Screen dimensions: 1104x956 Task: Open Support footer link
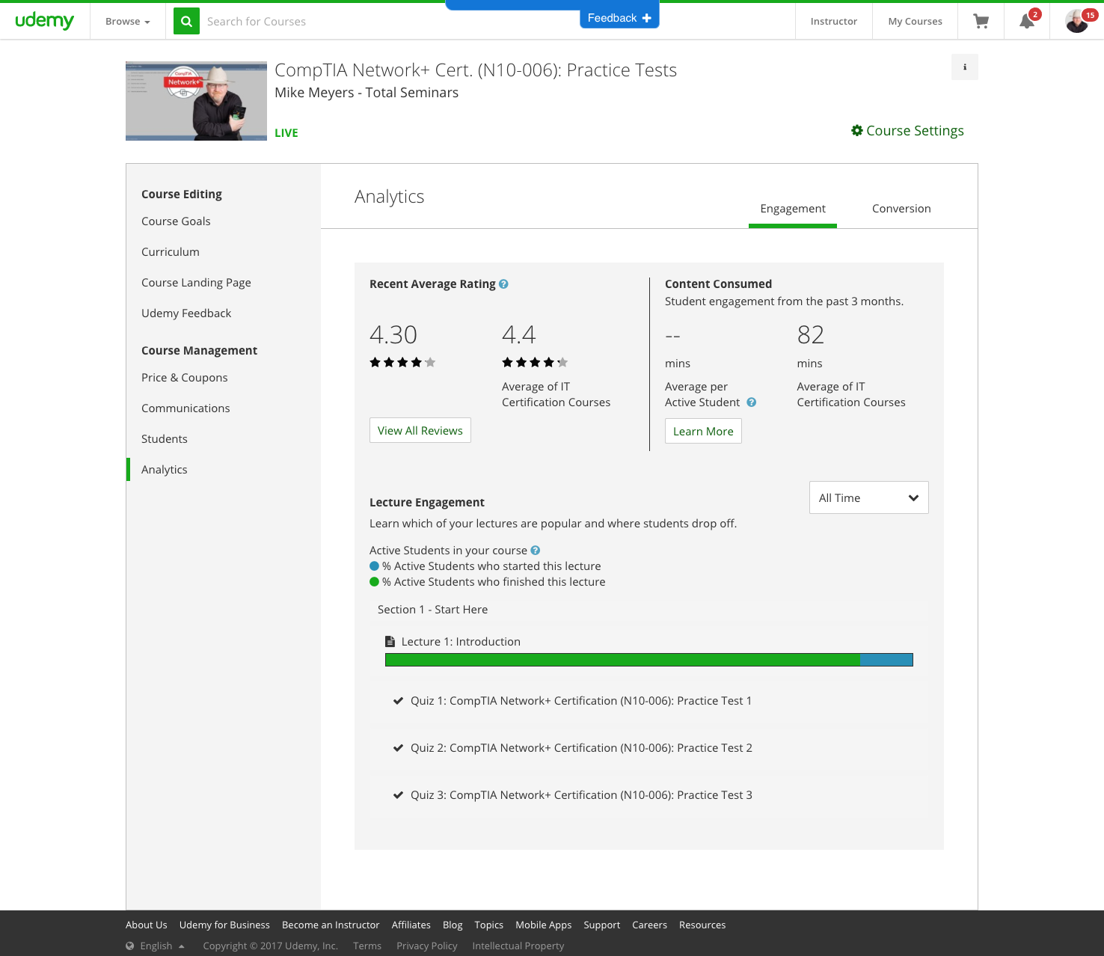[x=602, y=925]
